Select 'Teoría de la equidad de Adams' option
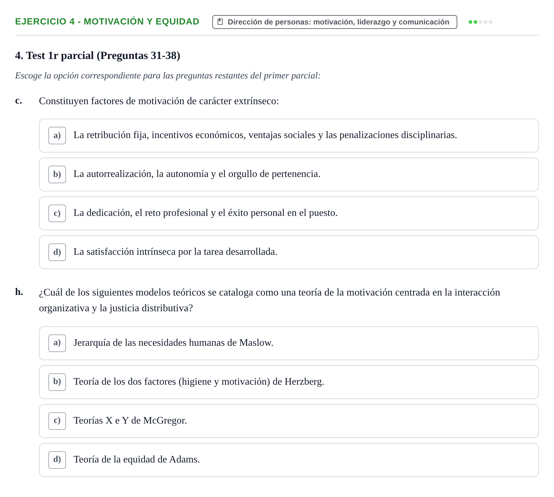The height and width of the screenshot is (497, 554). (289, 460)
